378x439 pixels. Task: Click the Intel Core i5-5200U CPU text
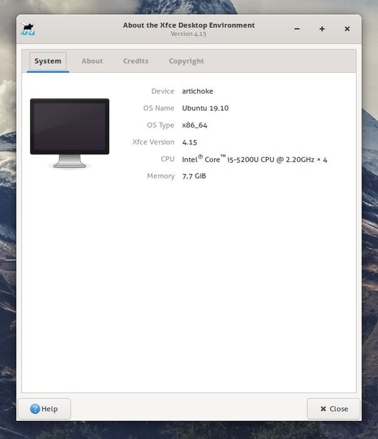pyautogui.click(x=254, y=159)
